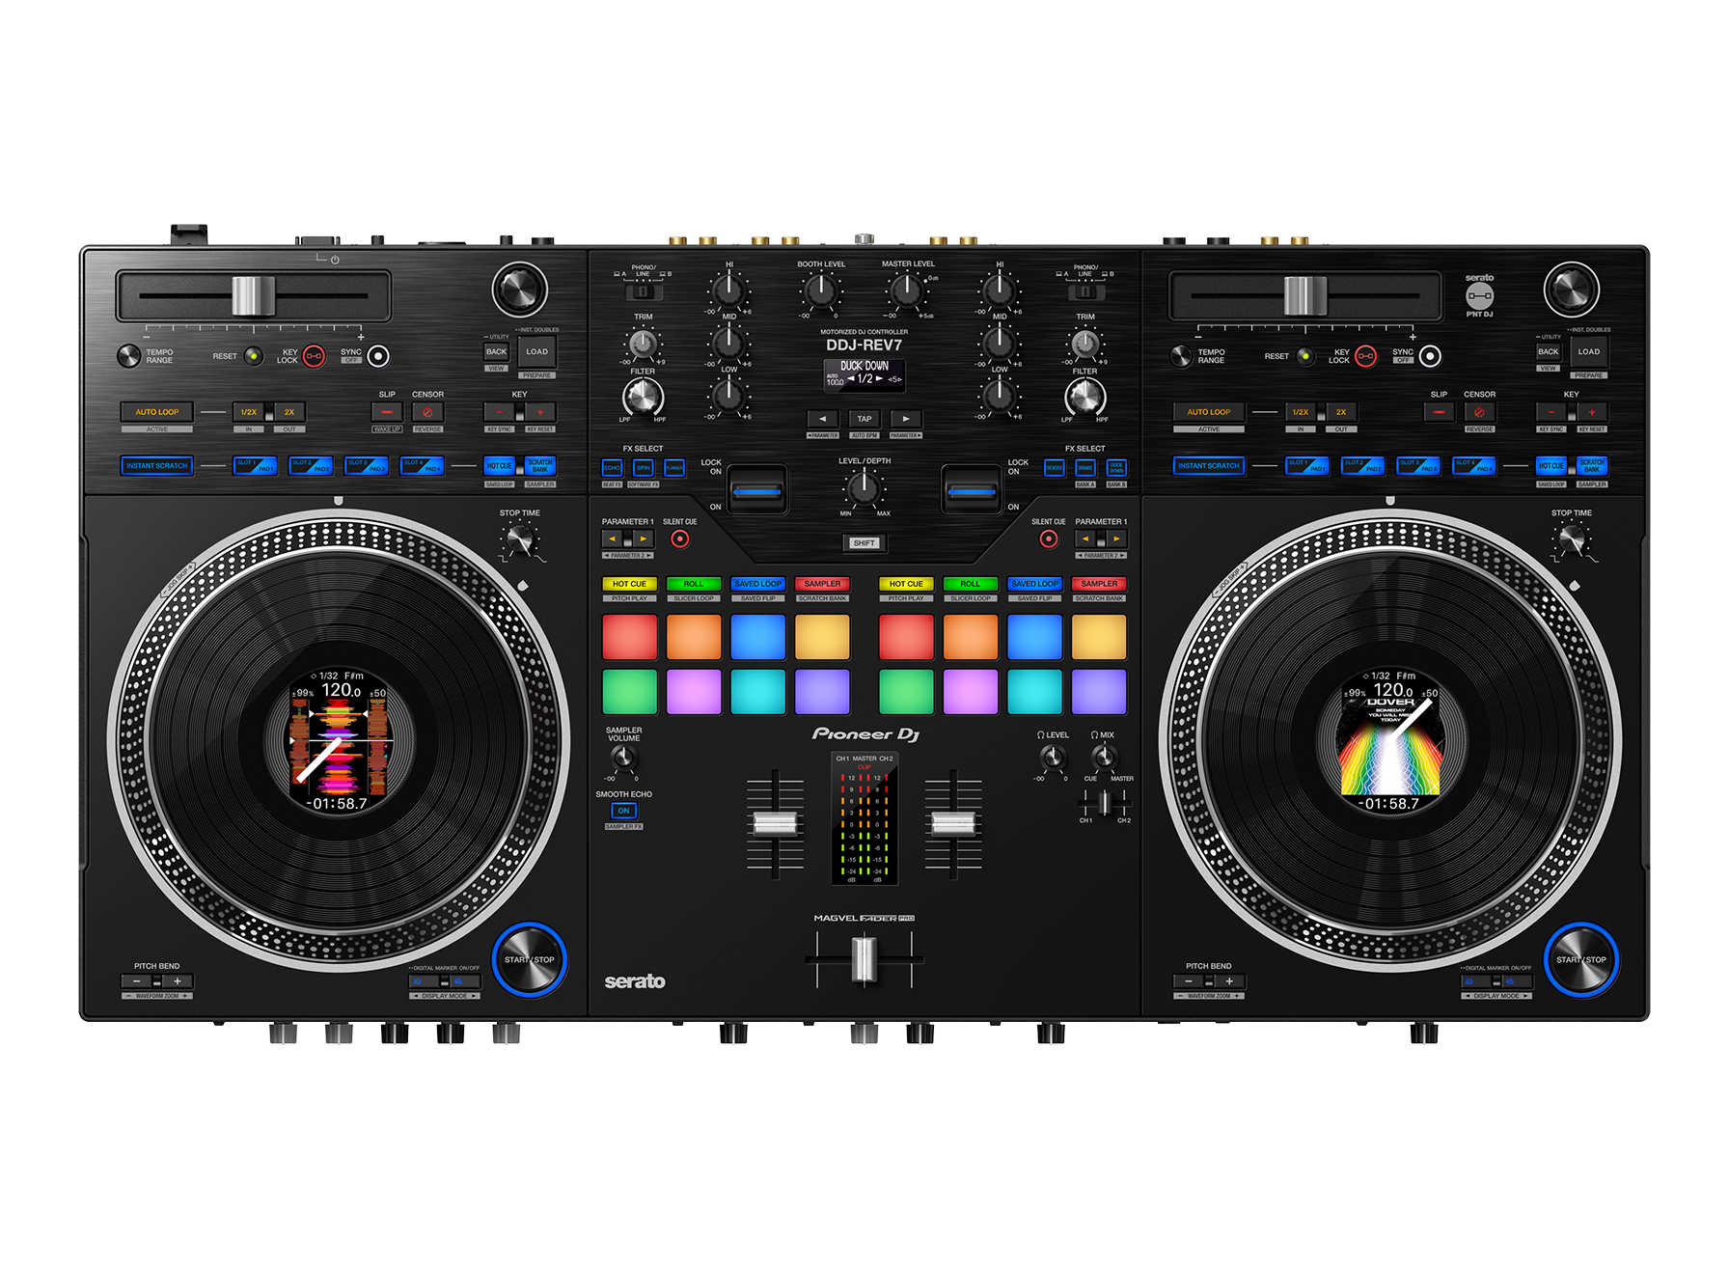Activate the BRAKE effect
Image resolution: width=1729 pixels, height=1270 pixels.
(1086, 467)
